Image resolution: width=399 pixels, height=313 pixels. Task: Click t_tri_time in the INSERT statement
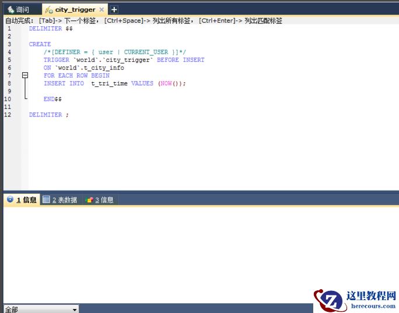click(110, 83)
